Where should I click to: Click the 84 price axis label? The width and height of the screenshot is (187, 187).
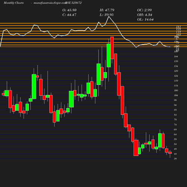(175, 115)
